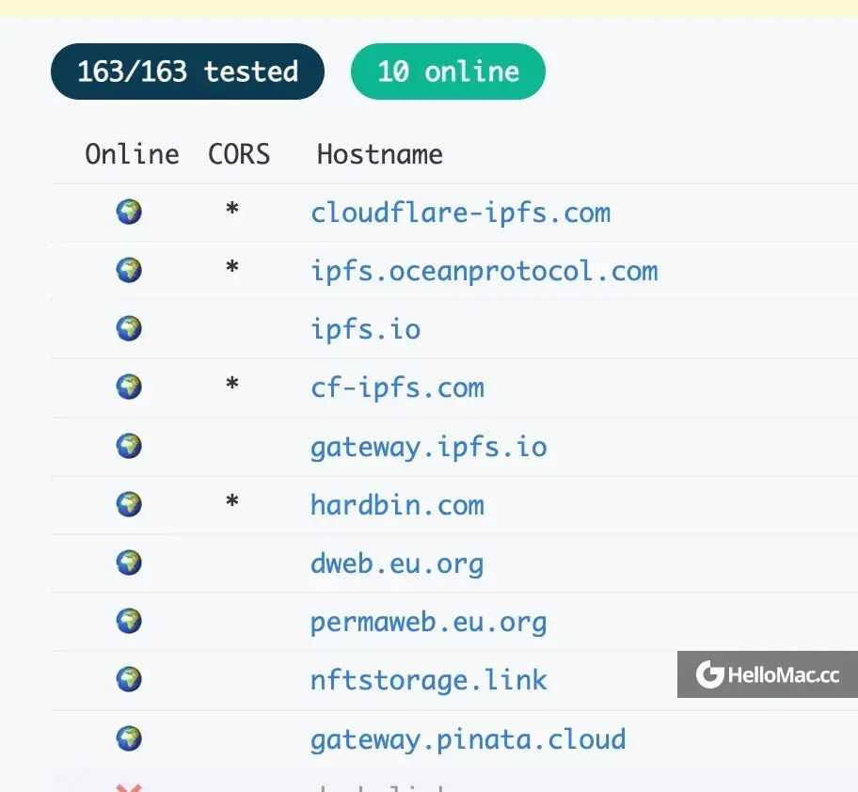Screen dimensions: 858x792
Task: Visit the dweb.eu.org gateway link
Action: click(397, 564)
